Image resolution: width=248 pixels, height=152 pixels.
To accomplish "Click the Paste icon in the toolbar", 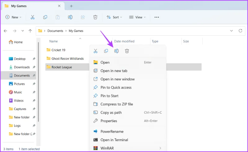I will point(58,17).
